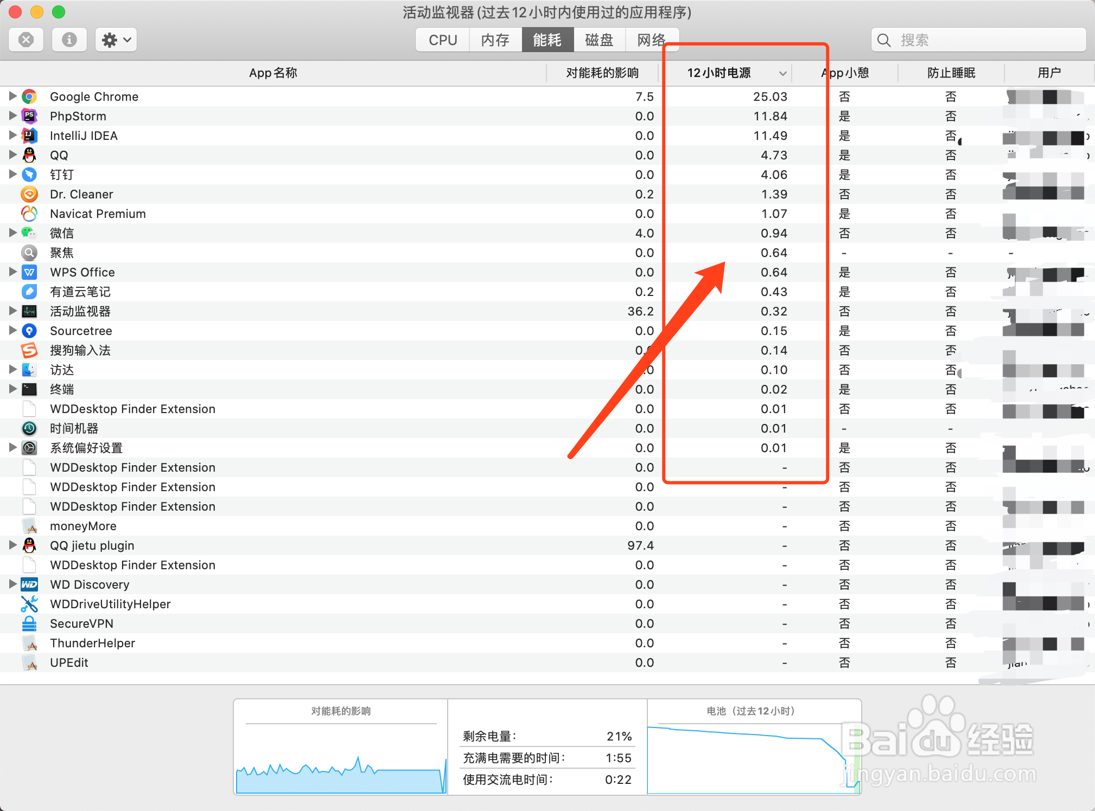
Task: Click Chrome's 25.03 power value
Action: pyautogui.click(x=770, y=96)
